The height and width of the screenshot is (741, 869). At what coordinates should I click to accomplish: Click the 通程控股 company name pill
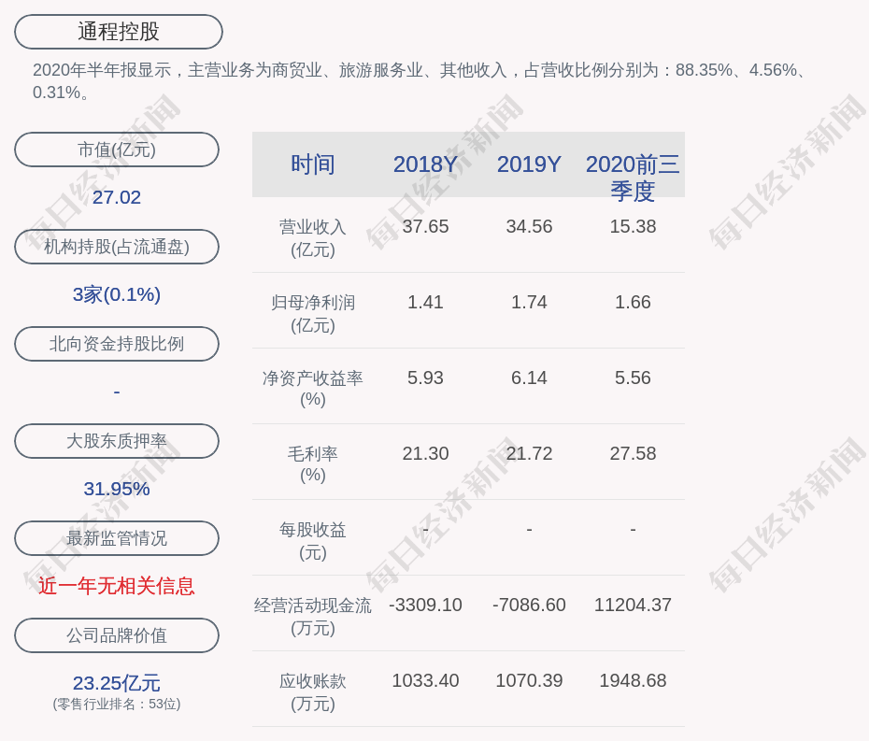119,32
